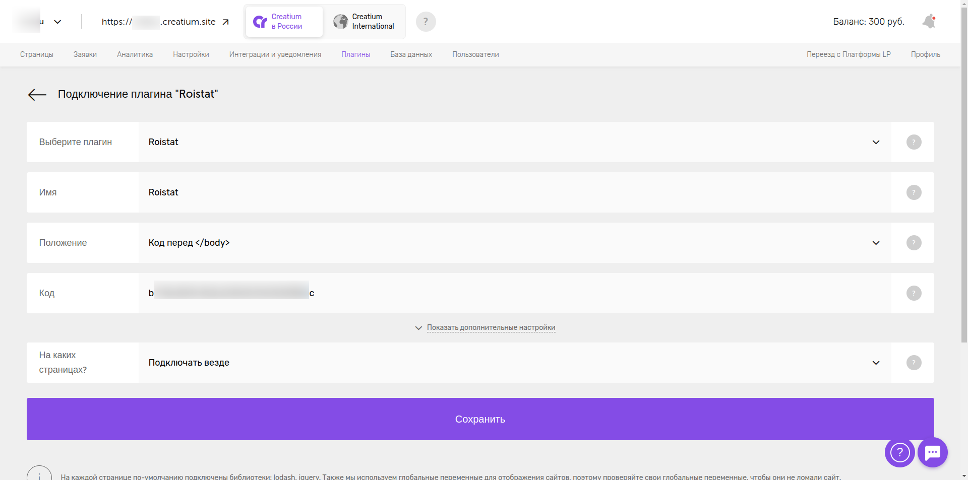Click the back arrow next to plugin title

37,95
